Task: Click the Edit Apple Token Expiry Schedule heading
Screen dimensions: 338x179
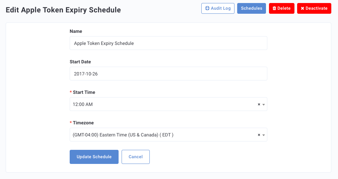Action: point(63,10)
